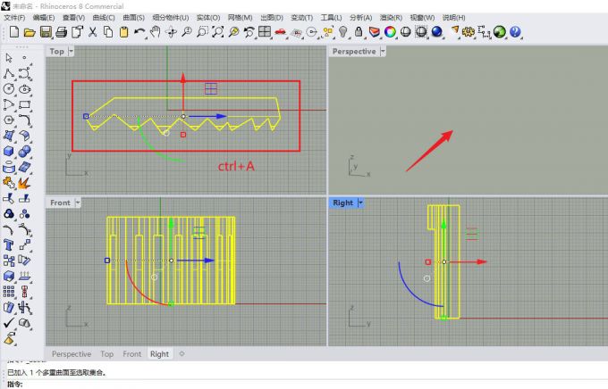Open a file with the folder icon

click(30, 32)
